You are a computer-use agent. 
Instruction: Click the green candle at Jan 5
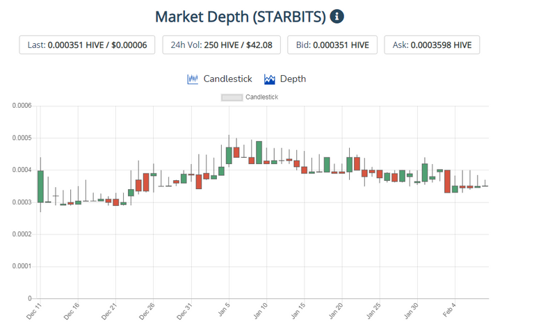click(229, 156)
